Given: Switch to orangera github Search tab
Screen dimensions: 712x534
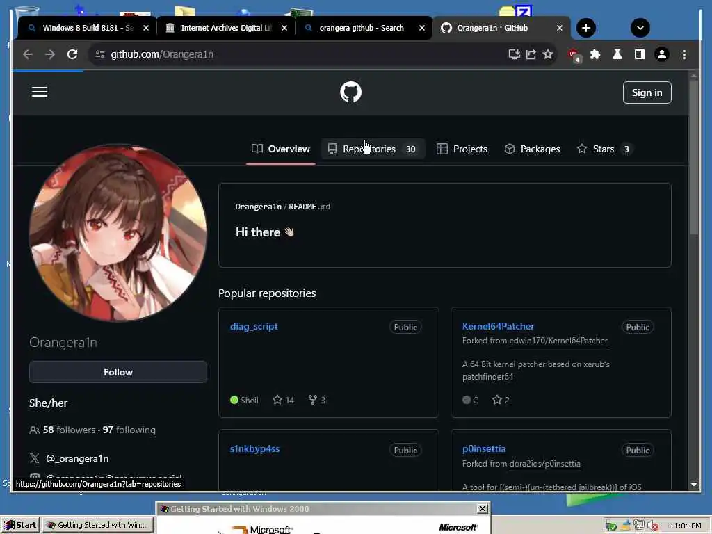Looking at the screenshot, I should click(362, 28).
